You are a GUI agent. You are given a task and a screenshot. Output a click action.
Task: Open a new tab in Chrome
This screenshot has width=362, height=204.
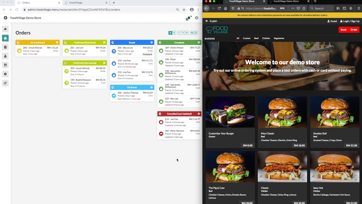tap(114, 3)
